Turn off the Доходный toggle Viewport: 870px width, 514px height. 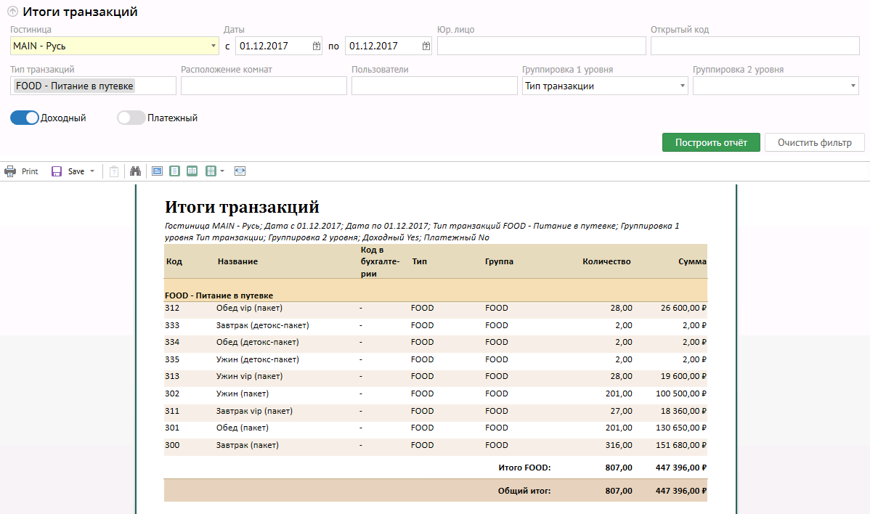[x=25, y=118]
